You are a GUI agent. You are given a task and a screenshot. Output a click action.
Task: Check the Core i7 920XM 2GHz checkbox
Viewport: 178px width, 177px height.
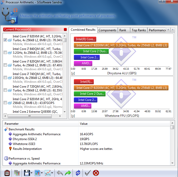point(5,103)
